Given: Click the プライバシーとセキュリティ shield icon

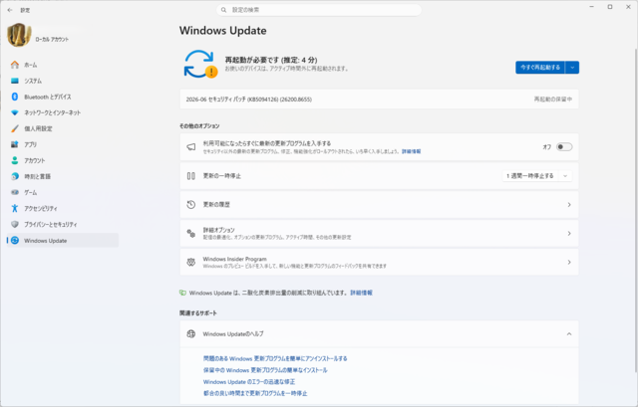Looking at the screenshot, I should 15,224.
